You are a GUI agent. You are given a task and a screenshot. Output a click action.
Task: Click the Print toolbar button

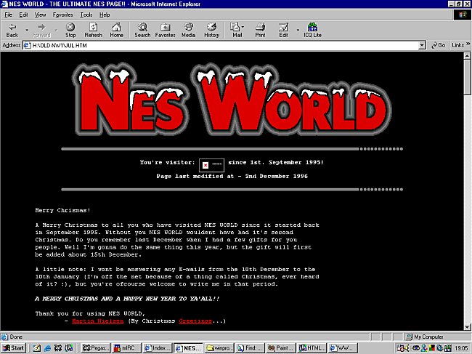coord(260,30)
